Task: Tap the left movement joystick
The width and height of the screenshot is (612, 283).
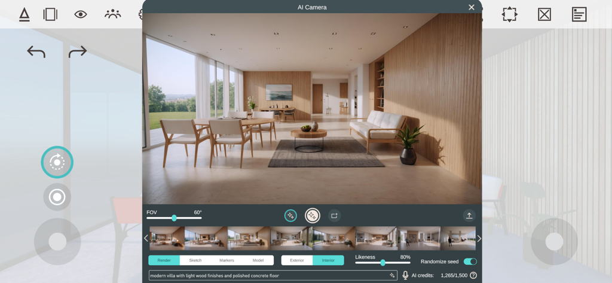Action: [57, 242]
